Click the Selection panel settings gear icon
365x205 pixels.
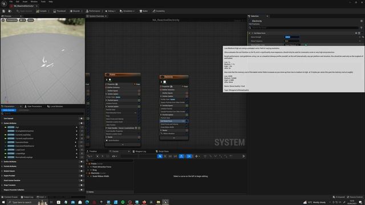[362, 21]
